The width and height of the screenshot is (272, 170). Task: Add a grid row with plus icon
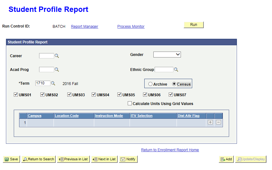pyautogui.click(x=210, y=122)
